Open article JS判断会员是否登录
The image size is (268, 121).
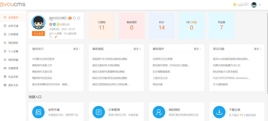(44, 59)
